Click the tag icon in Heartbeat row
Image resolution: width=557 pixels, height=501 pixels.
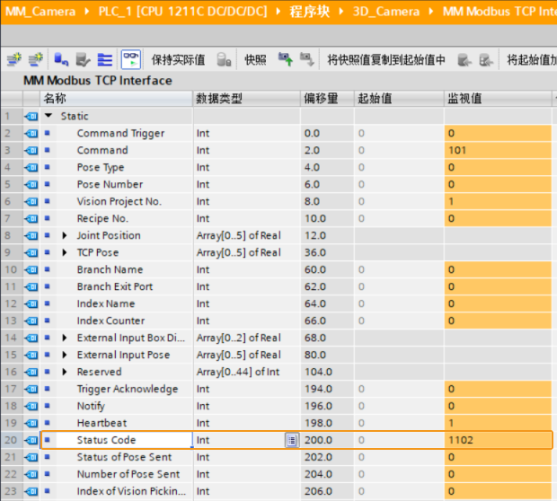point(31,423)
